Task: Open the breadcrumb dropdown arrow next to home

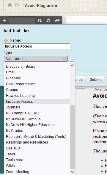Action: click(17, 5)
